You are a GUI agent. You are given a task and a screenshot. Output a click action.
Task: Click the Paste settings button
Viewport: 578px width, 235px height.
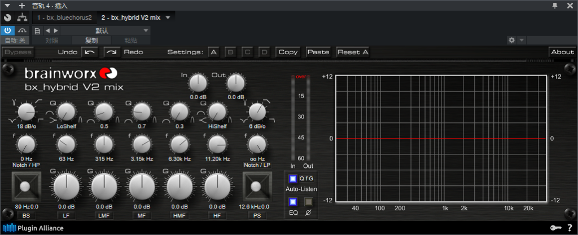click(318, 52)
